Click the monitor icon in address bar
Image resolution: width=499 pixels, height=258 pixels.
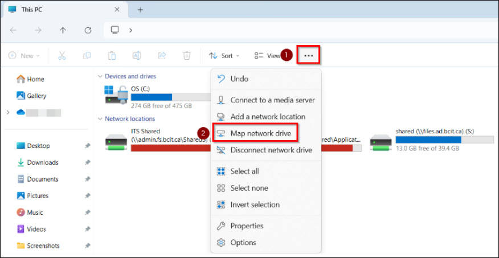tap(115, 30)
